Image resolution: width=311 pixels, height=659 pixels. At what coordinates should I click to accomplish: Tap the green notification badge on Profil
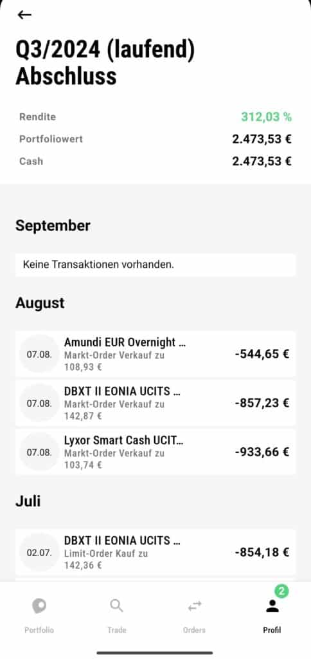coord(281,591)
